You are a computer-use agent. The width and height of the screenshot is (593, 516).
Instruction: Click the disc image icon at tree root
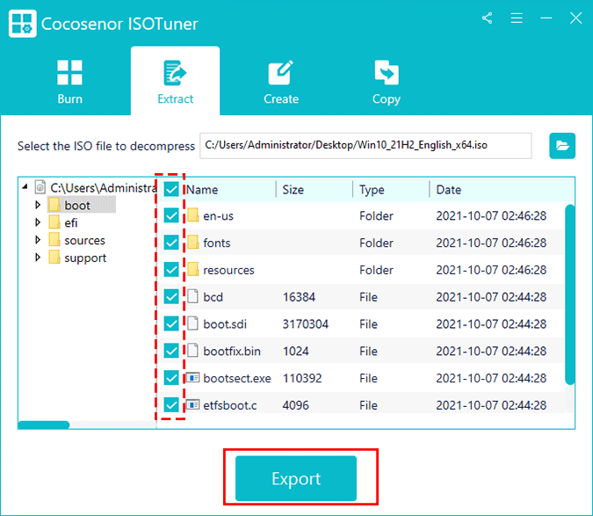pyautogui.click(x=40, y=186)
